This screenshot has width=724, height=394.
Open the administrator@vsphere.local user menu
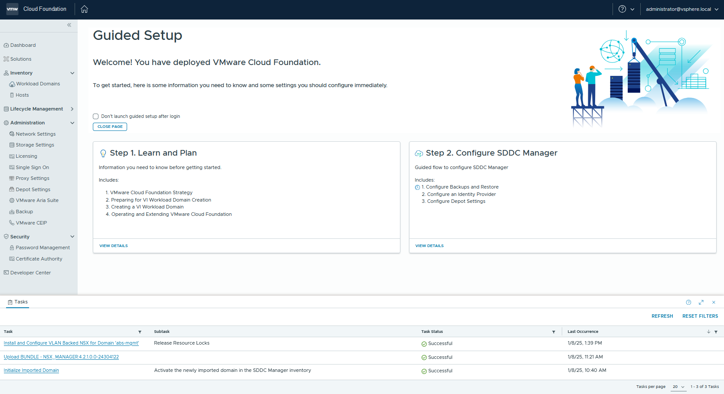[x=682, y=9]
